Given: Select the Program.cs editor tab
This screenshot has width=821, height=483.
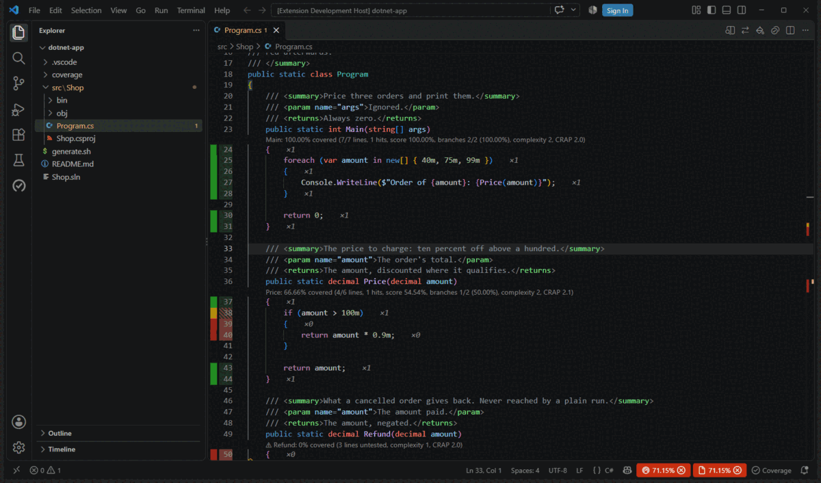Looking at the screenshot, I should coord(246,30).
